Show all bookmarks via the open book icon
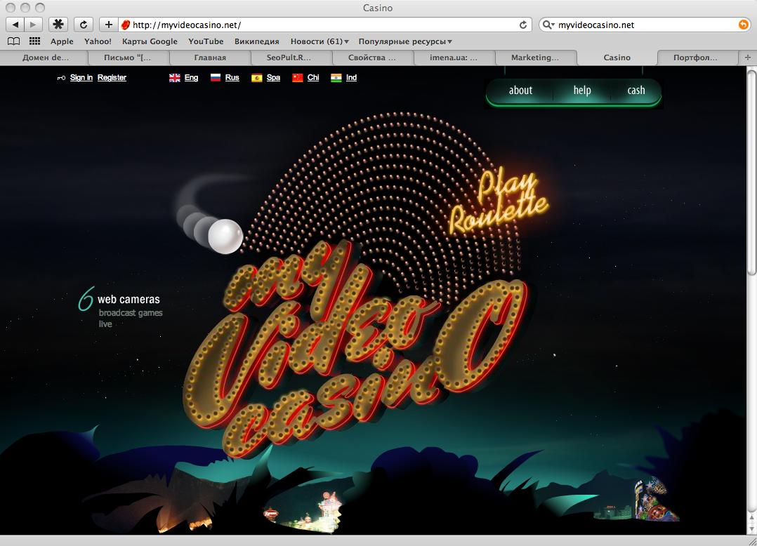This screenshot has width=757, height=546. pos(14,41)
